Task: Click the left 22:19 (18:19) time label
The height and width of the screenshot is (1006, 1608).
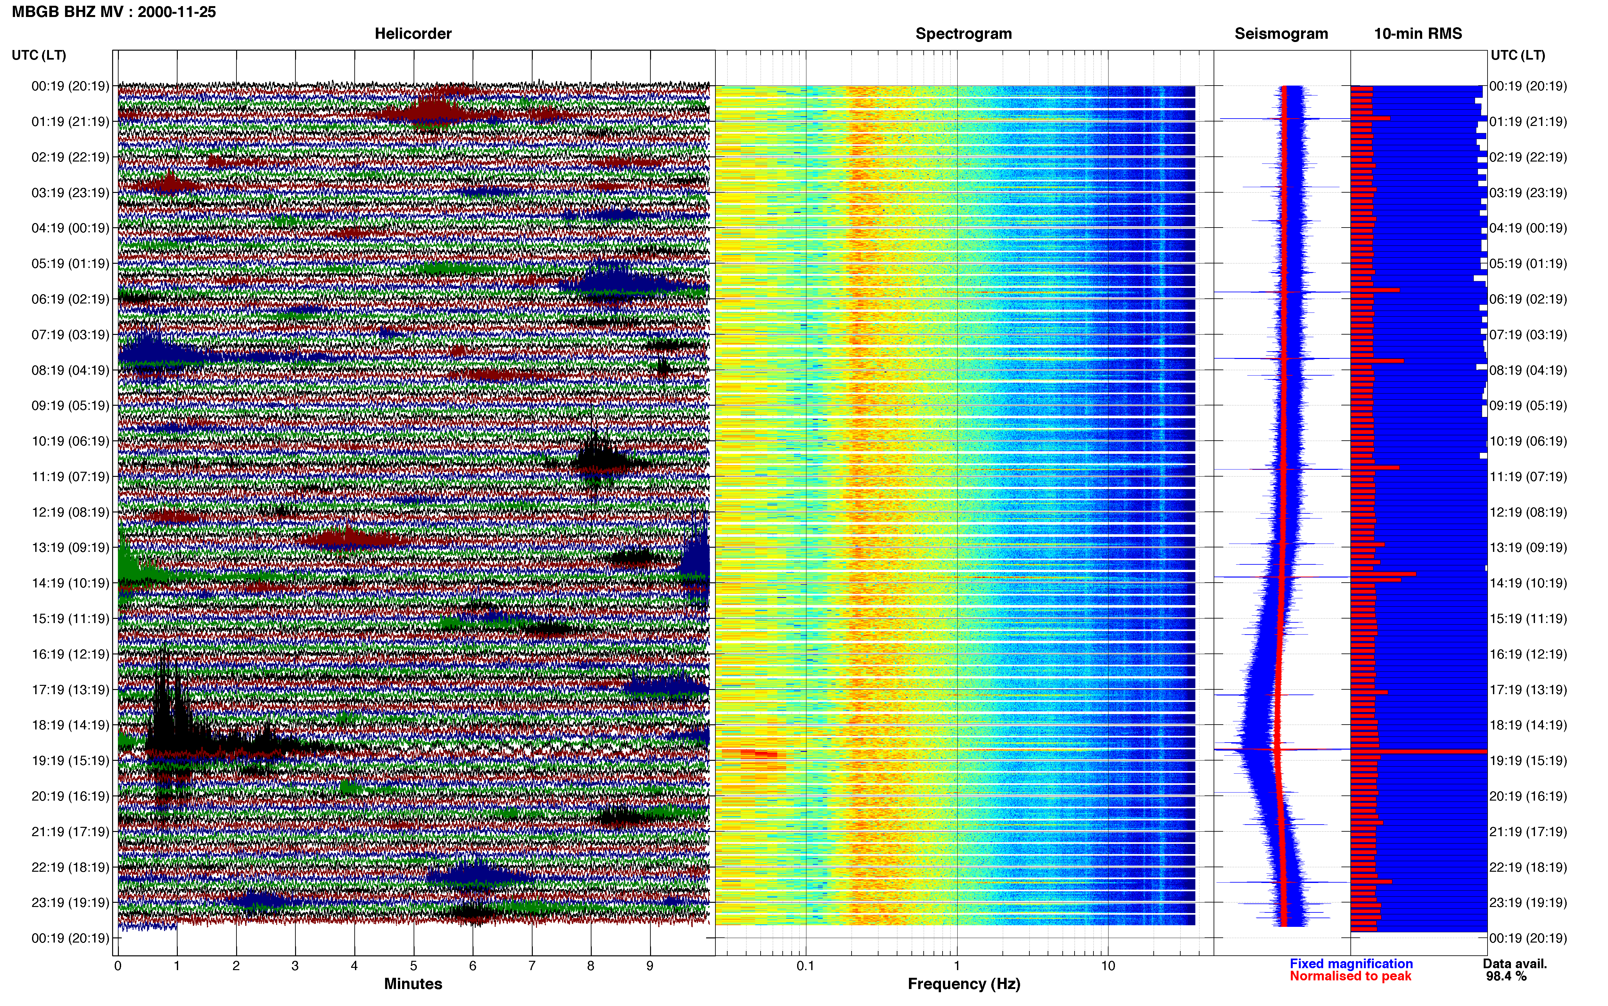Action: 70,867
